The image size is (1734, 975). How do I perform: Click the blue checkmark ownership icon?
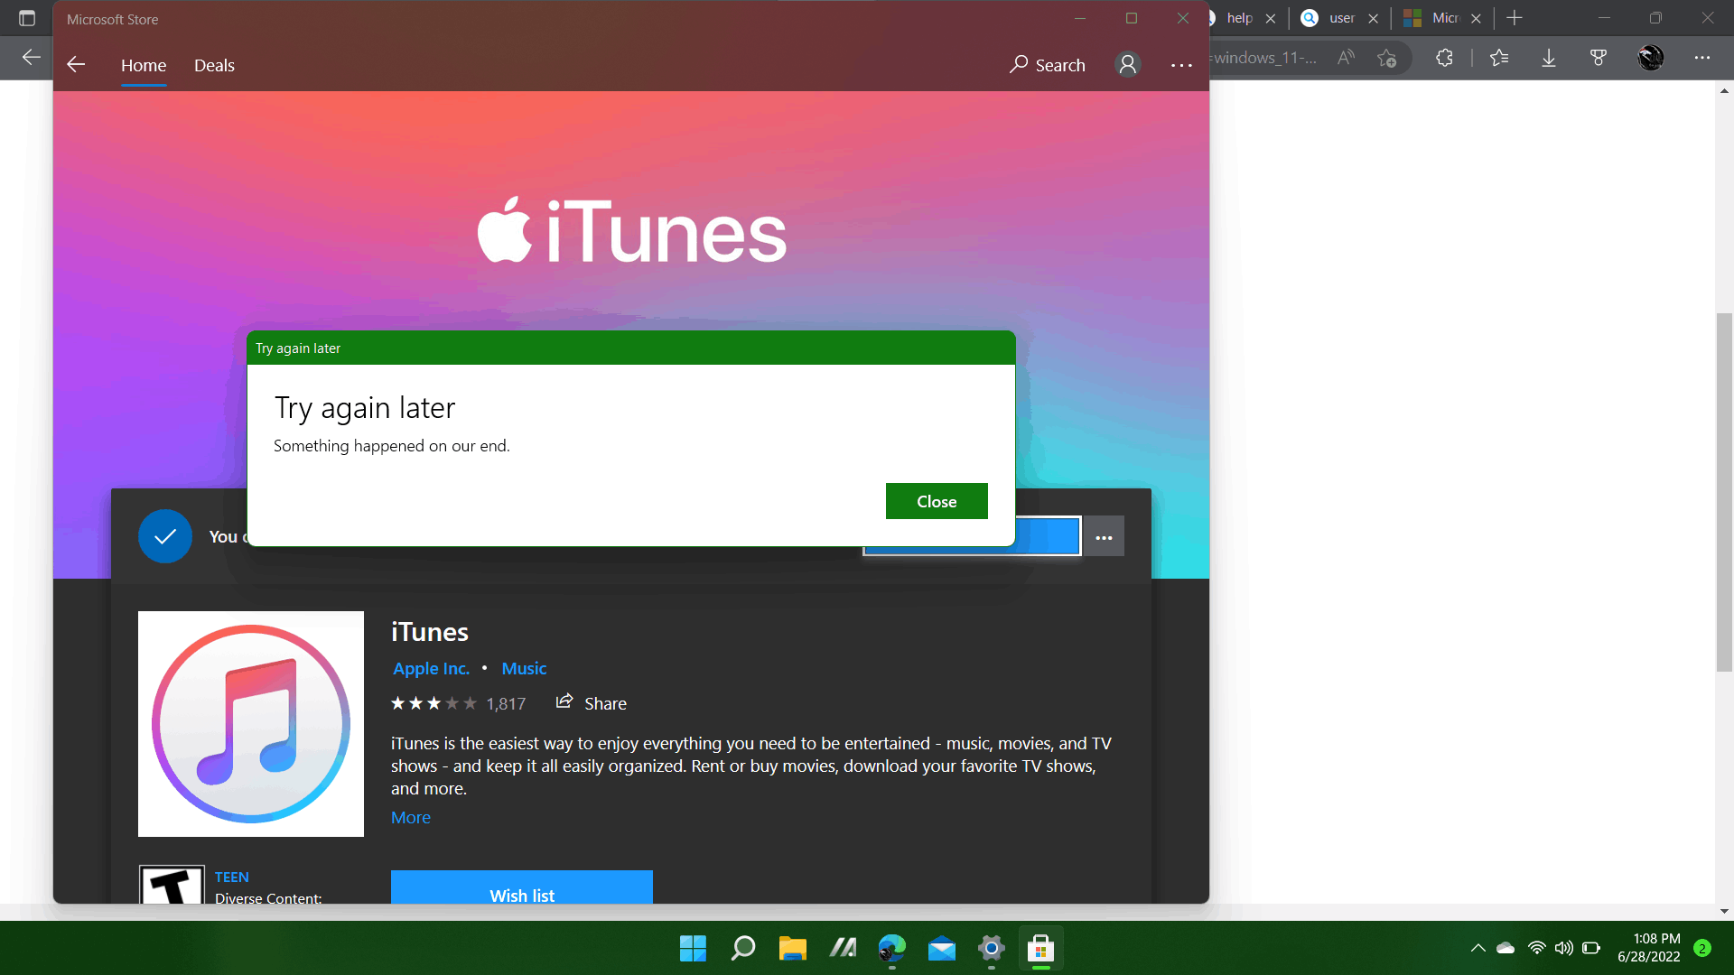click(165, 536)
